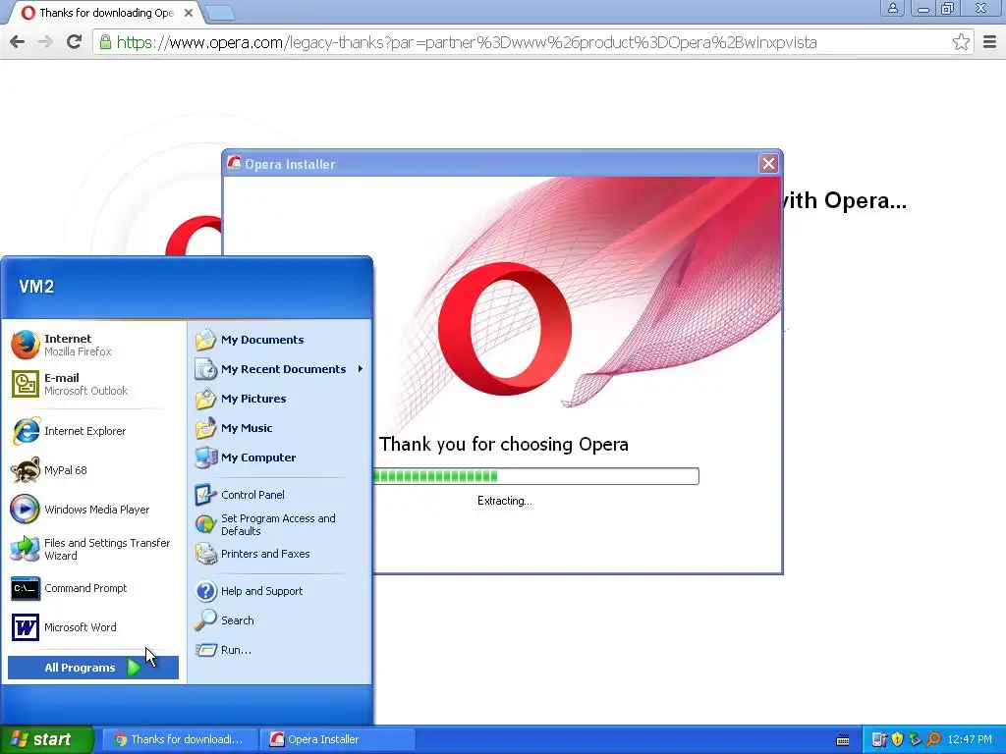Switch to Chrome taskbar button 'Thanks for downloadi...'
Viewport: 1006px width, 754px height.
pos(180,739)
